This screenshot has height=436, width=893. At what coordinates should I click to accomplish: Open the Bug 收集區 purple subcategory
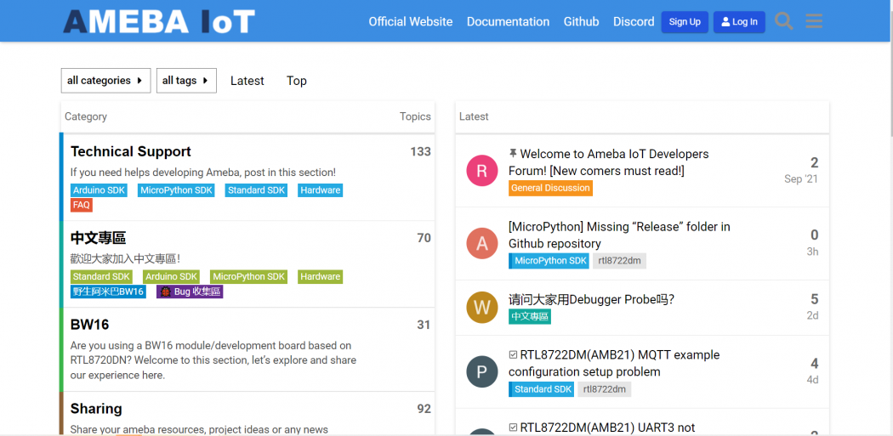tap(190, 292)
